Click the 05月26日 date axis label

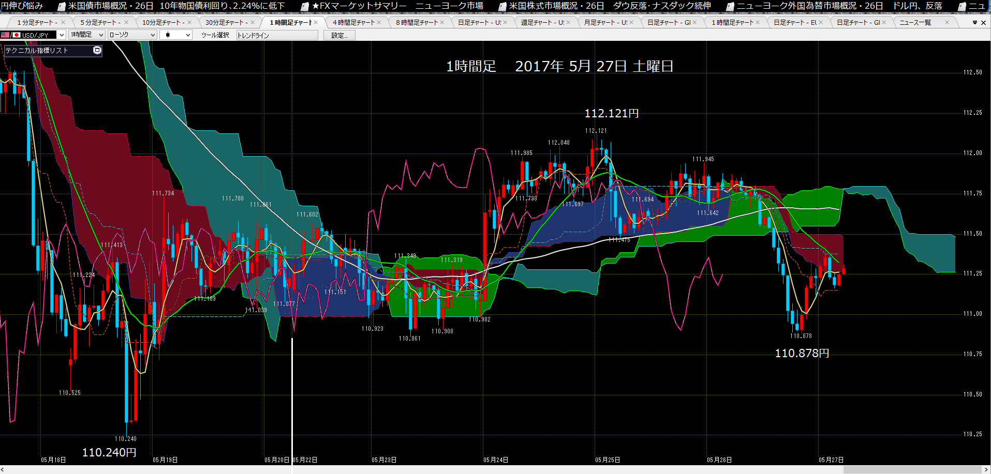tap(719, 460)
